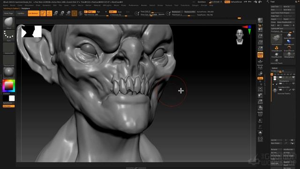The height and width of the screenshot is (169, 300).
Task: Adjust the Draw Size slider
Action: coord(152,15)
